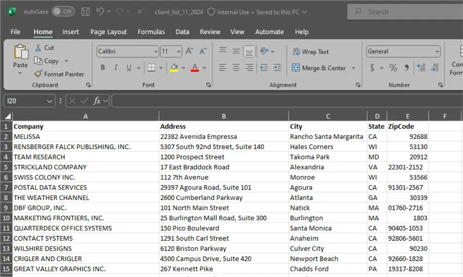Increase font size with the larger A icon
Screen dimensions: 463x277
click(x=189, y=51)
